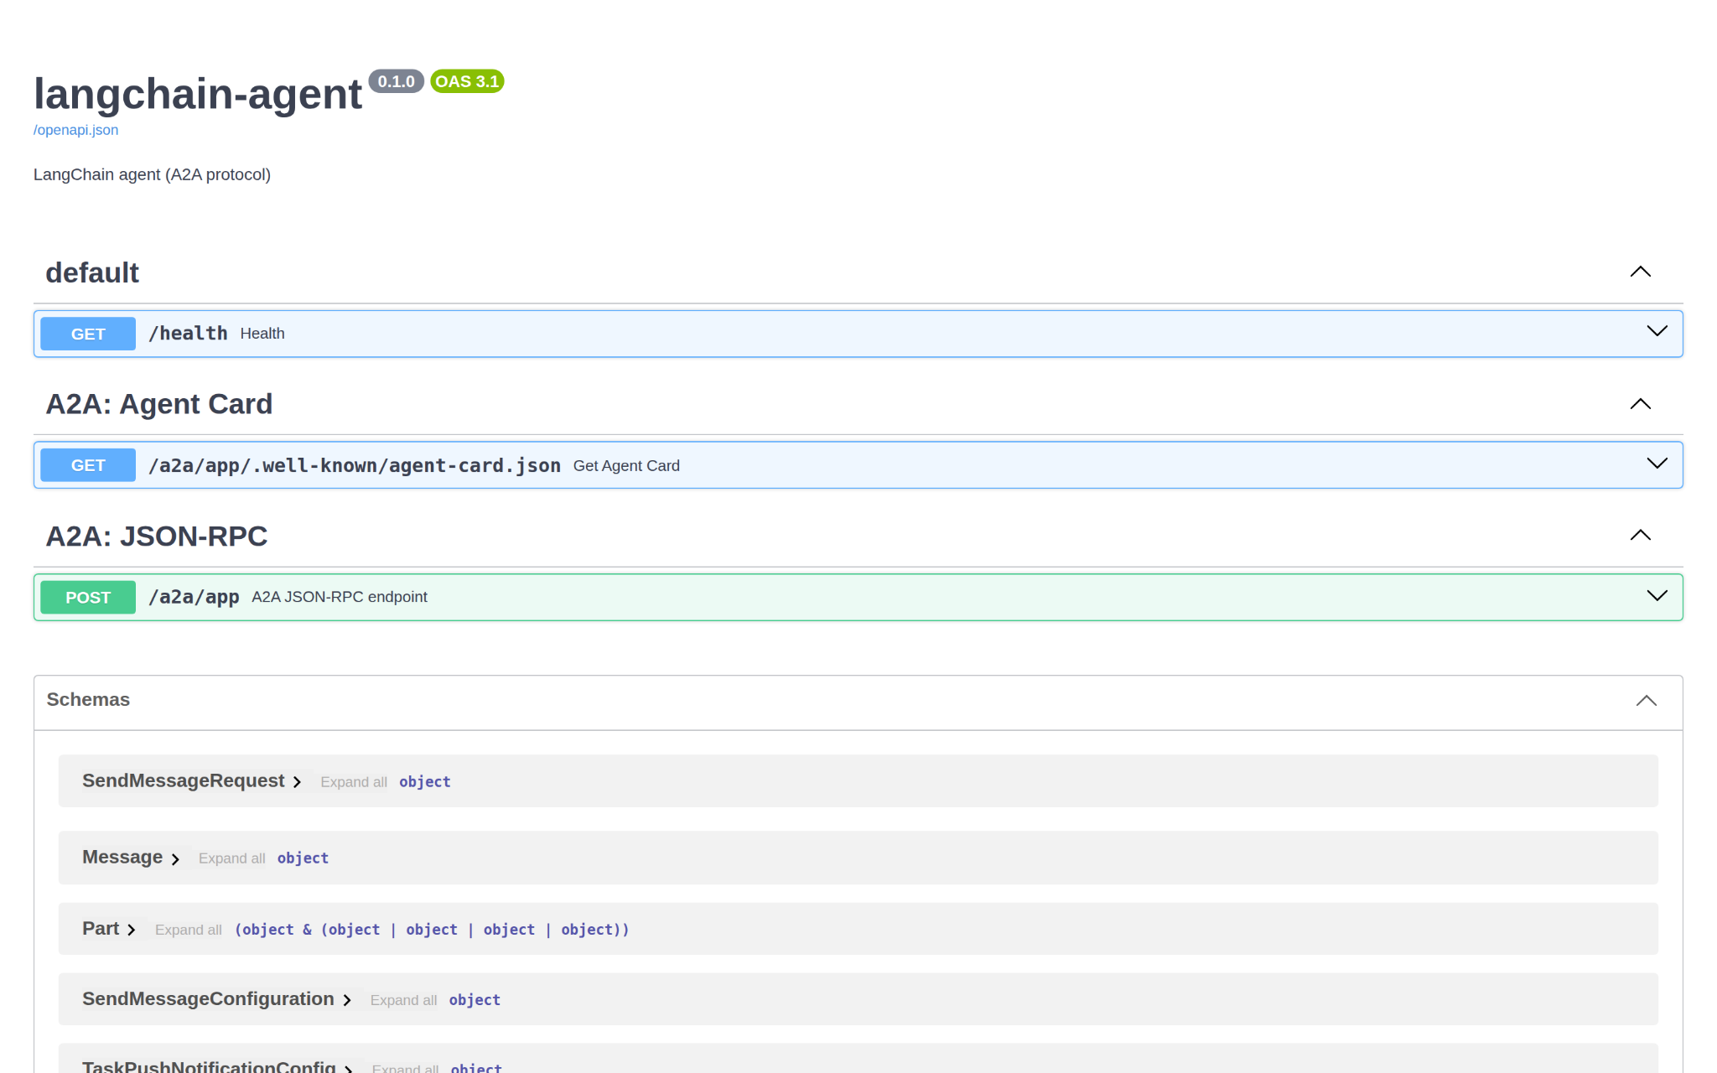This screenshot has height=1073, width=1717.
Task: Expand the POST /a2a/app endpoint arrow
Action: pyautogui.click(x=1657, y=596)
